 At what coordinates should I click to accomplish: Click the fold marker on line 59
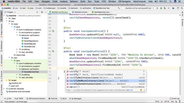(57, 31)
